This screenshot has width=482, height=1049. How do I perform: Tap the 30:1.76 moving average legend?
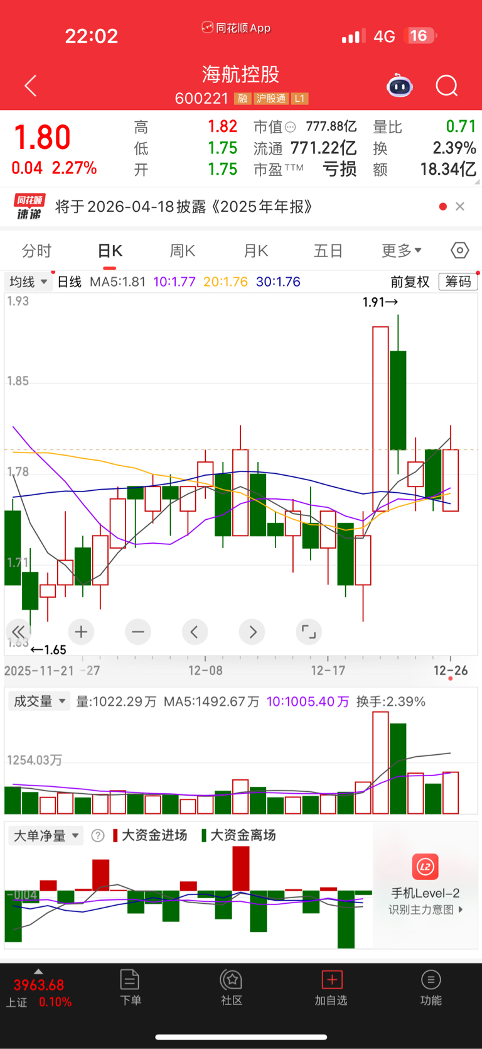[x=278, y=282]
